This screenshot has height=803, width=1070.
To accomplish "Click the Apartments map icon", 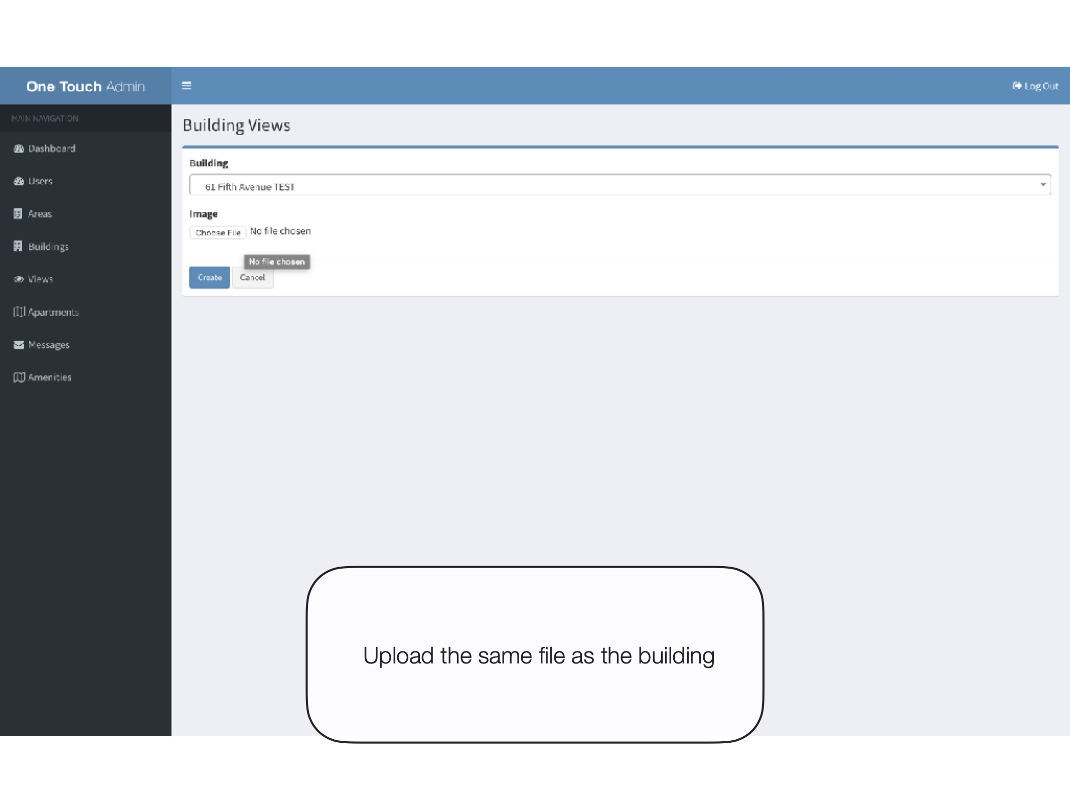I will coord(19,312).
